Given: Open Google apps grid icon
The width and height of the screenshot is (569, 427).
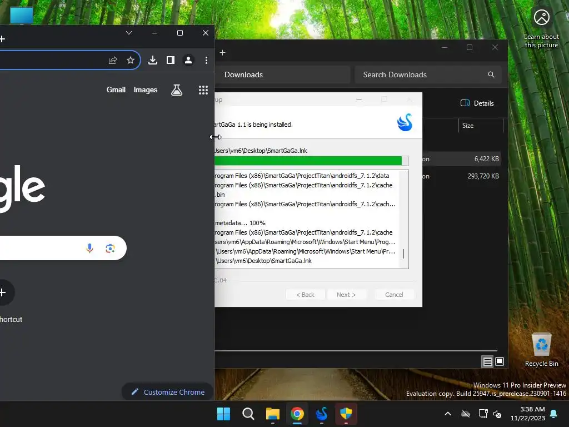Looking at the screenshot, I should (x=203, y=90).
